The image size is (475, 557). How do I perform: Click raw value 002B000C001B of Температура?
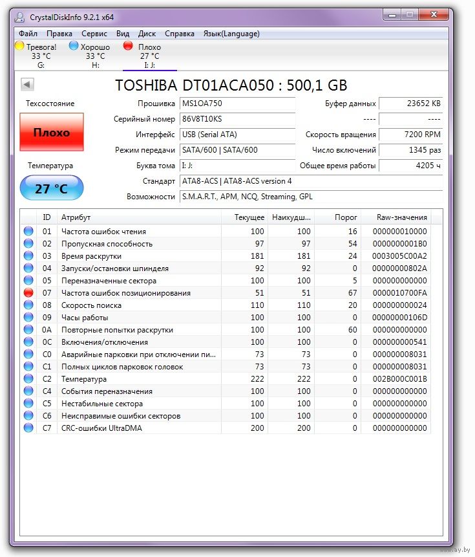tap(399, 378)
